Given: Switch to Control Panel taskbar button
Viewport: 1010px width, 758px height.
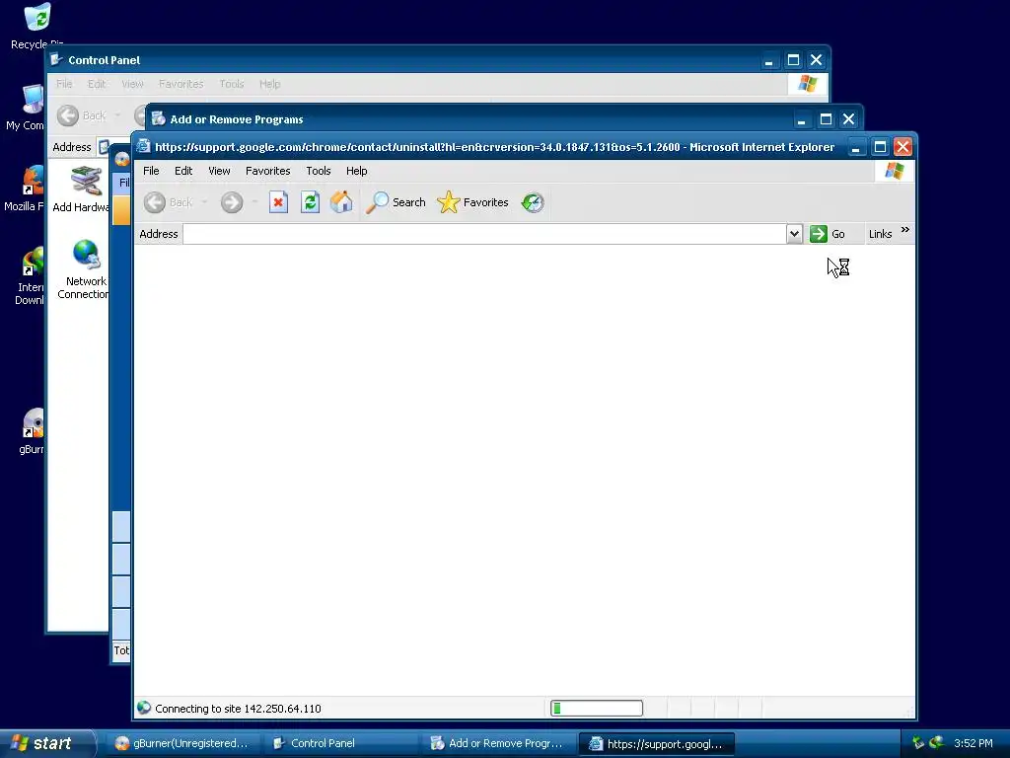Looking at the screenshot, I should coord(339,743).
